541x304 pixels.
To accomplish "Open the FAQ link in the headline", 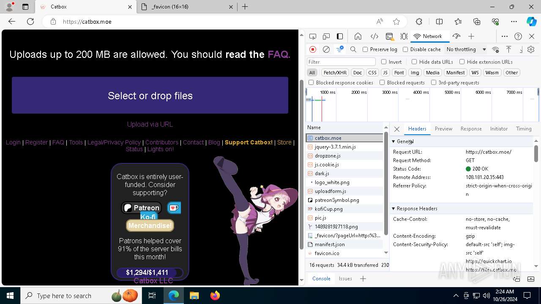I will 279,54.
